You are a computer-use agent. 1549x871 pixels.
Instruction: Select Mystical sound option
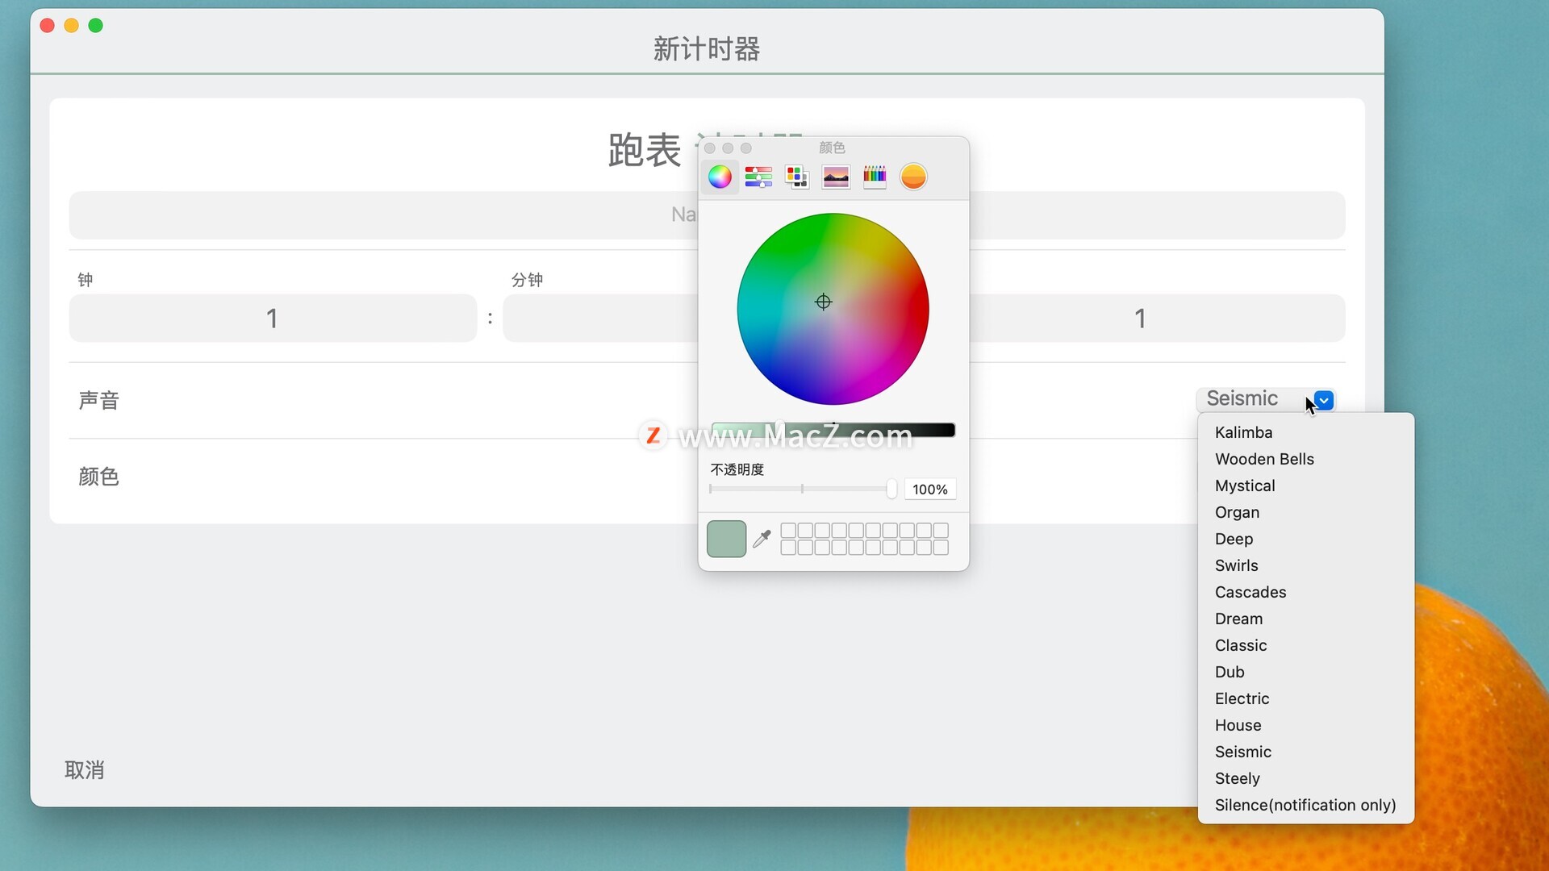coord(1306,486)
